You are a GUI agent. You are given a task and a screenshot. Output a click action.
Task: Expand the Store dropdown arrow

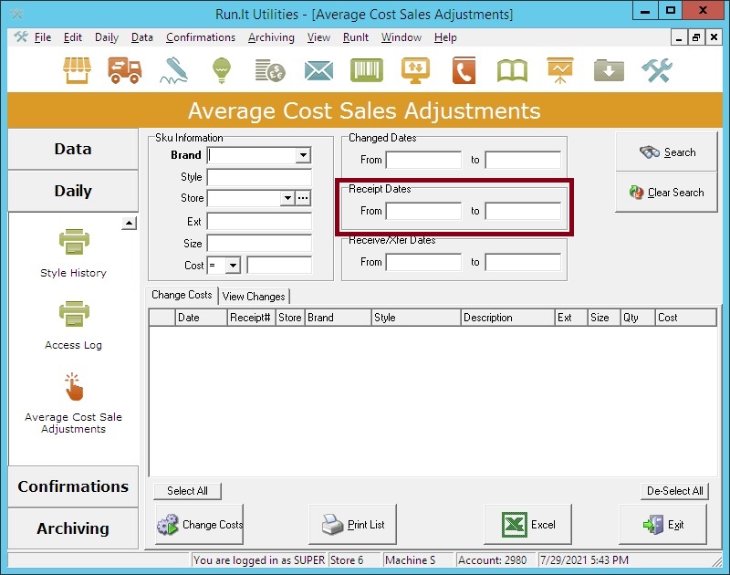[x=287, y=198]
